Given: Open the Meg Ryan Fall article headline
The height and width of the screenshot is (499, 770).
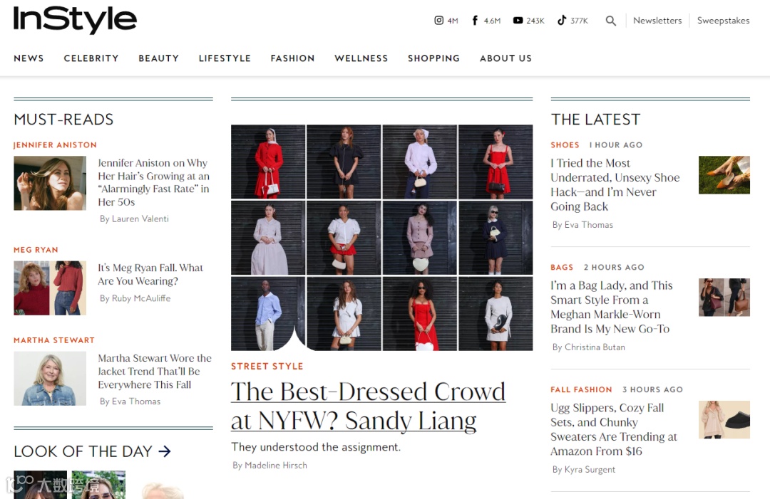Looking at the screenshot, I should click(150, 274).
